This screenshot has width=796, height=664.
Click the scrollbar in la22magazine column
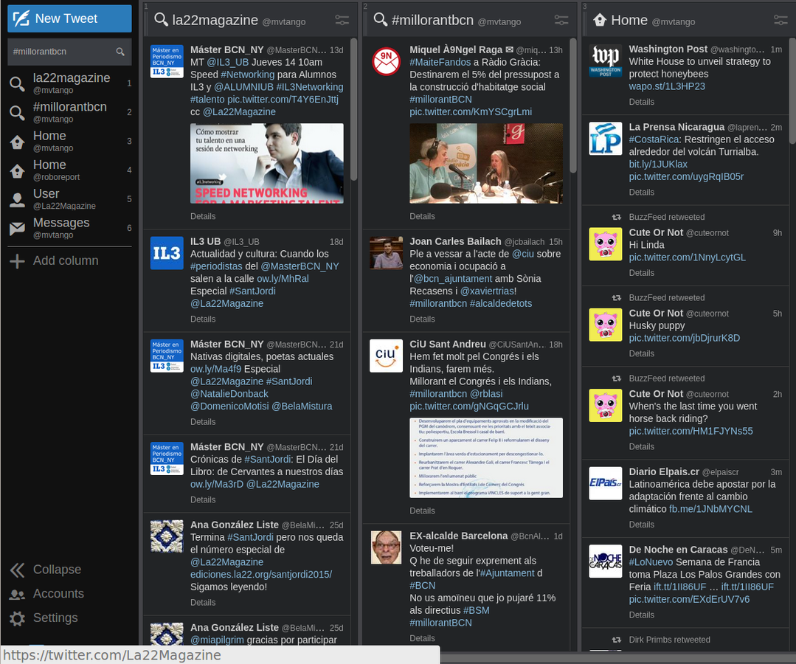[354, 109]
